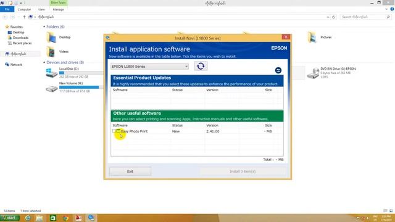Click the Exit button
The width and height of the screenshot is (395, 222).
130,171
